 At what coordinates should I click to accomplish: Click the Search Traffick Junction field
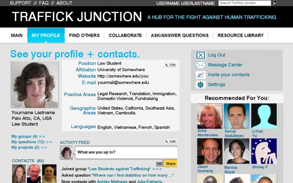click(245, 3)
